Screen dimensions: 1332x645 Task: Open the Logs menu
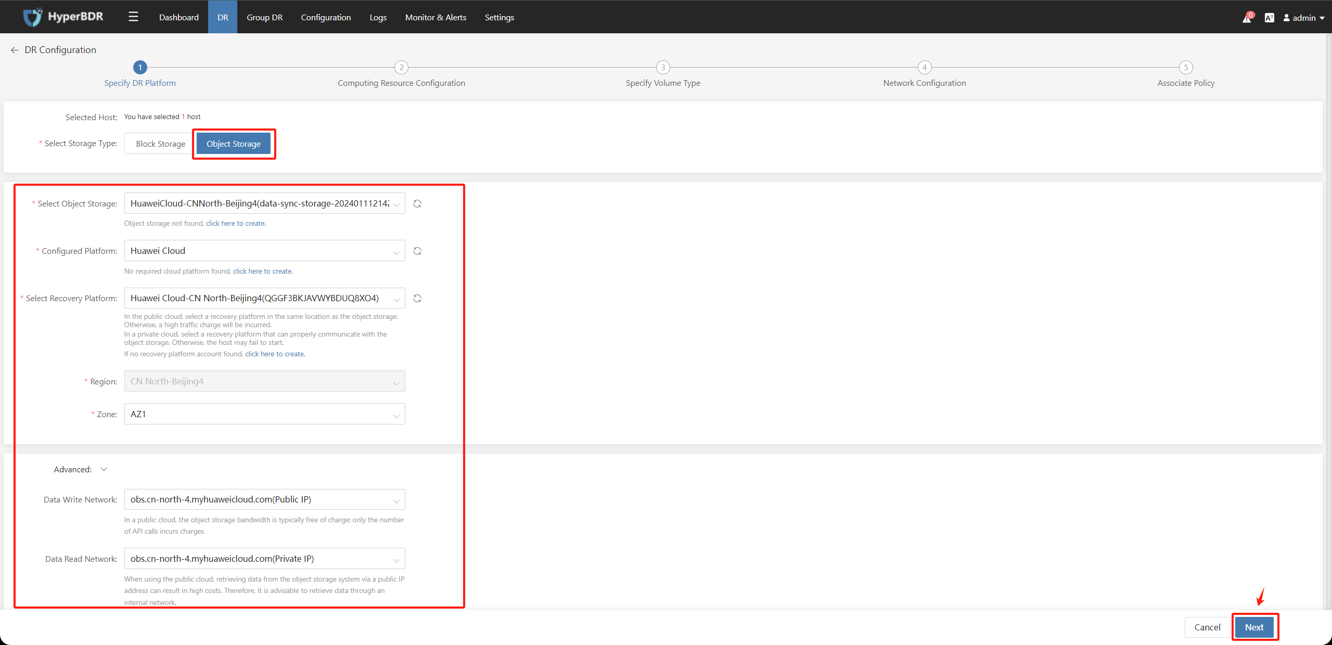[378, 17]
